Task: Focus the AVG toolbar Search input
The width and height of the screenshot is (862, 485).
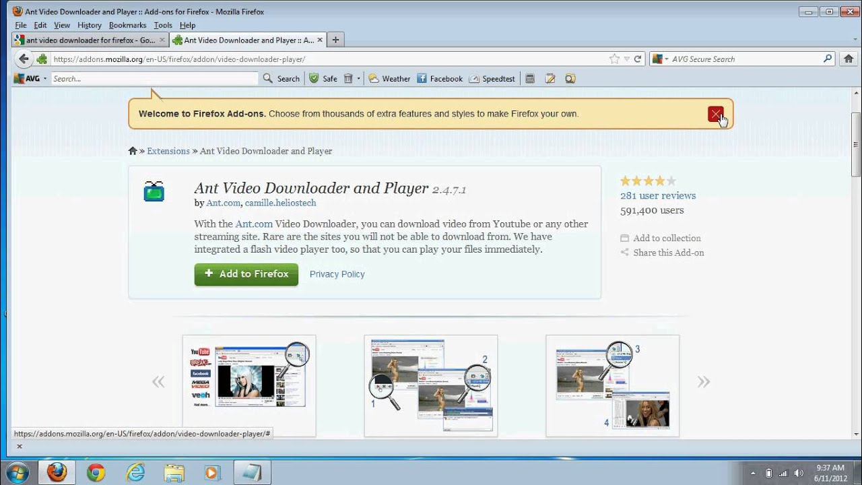Action: click(154, 79)
